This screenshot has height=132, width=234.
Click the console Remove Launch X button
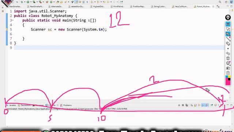183,105
